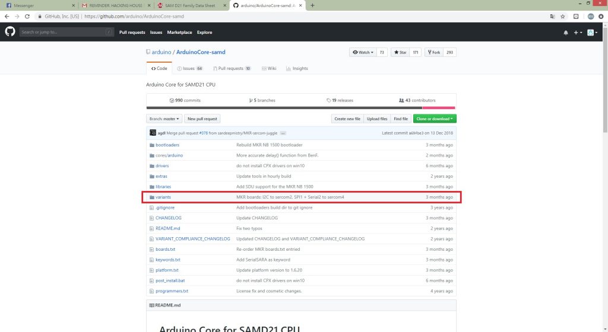Select the Code tab

point(159,69)
